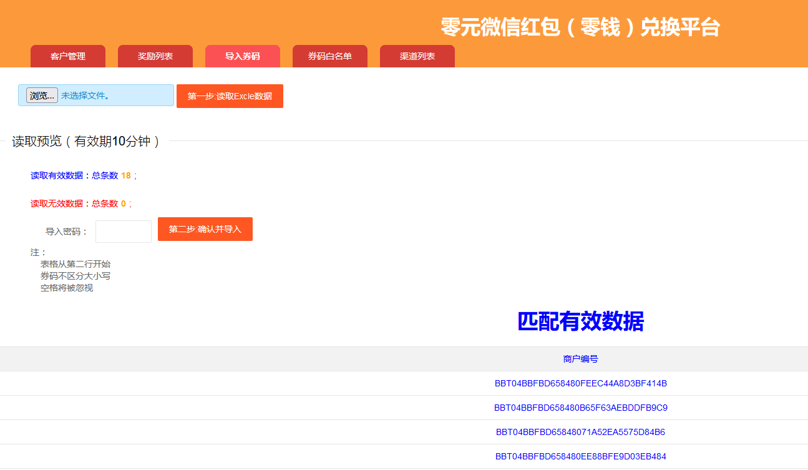The image size is (808, 470).
Task: Open the 客户管理 tab
Action: click(68, 56)
